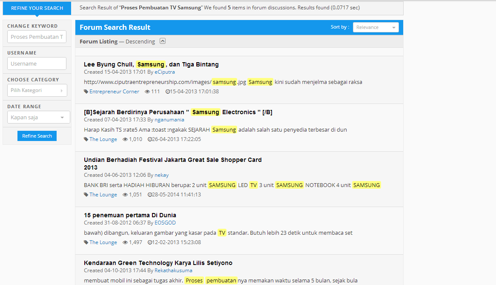This screenshot has width=496, height=285.
Task: Click the tag icon in Undian Berhadiah thread row
Action: (86, 195)
